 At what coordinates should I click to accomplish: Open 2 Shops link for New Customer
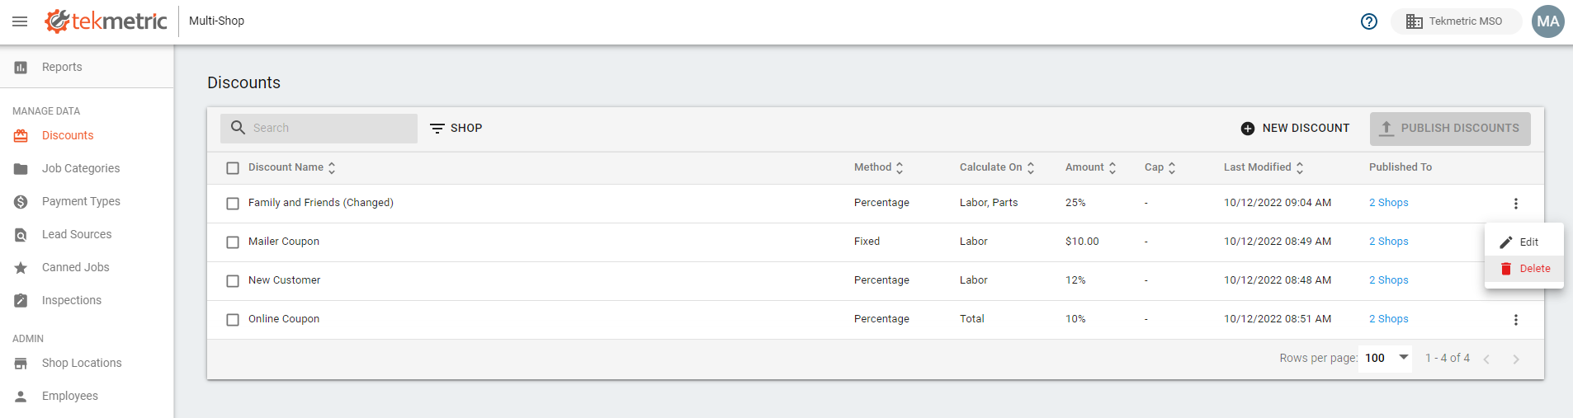coord(1389,280)
